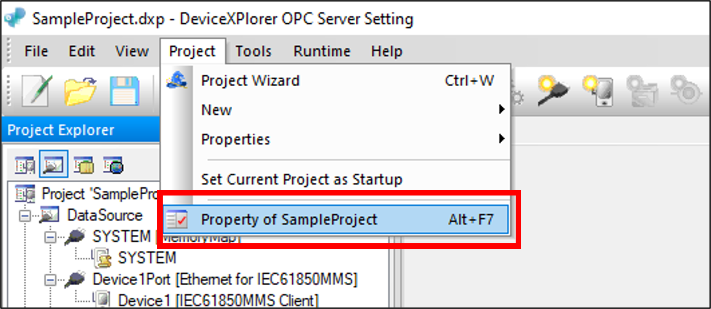This screenshot has width=711, height=309.
Task: Collapse the Device1Port tree branch
Action: click(x=50, y=279)
